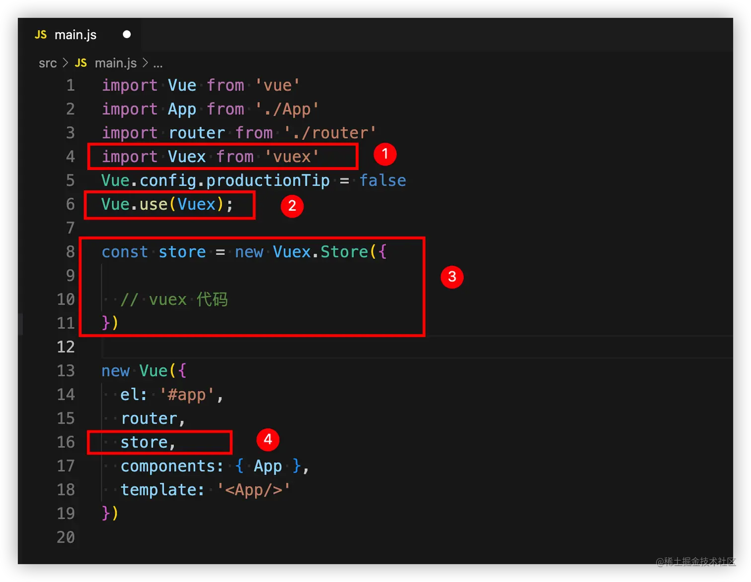Viewport: 751px width, 582px height.
Task: Click the store variable name on line 8
Action: click(182, 252)
